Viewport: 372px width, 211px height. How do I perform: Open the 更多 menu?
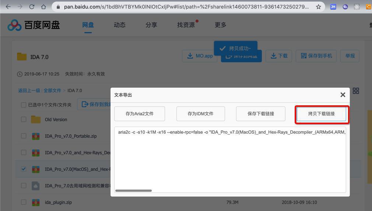[220, 25]
